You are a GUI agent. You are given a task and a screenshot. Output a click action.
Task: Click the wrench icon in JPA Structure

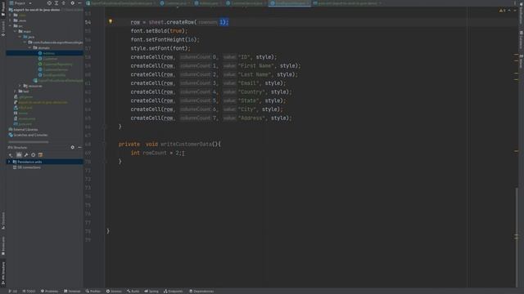click(26, 155)
